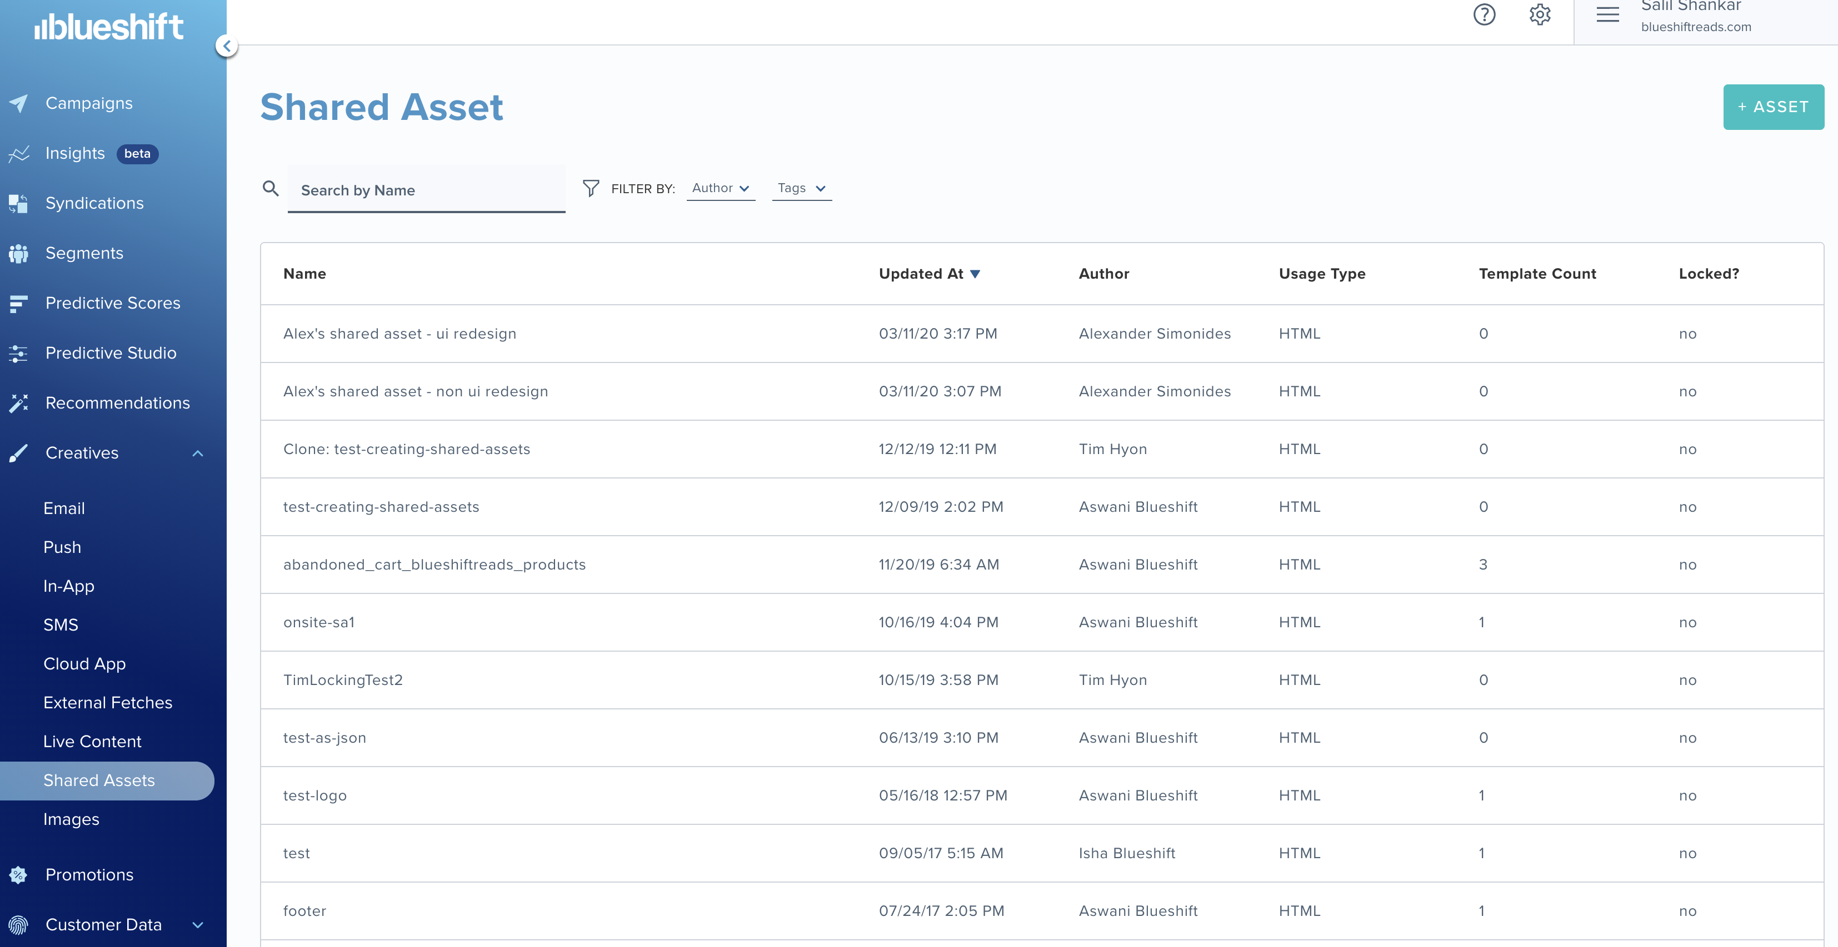
Task: Click the 'test-creating-shared-assets' row name
Action: click(381, 507)
